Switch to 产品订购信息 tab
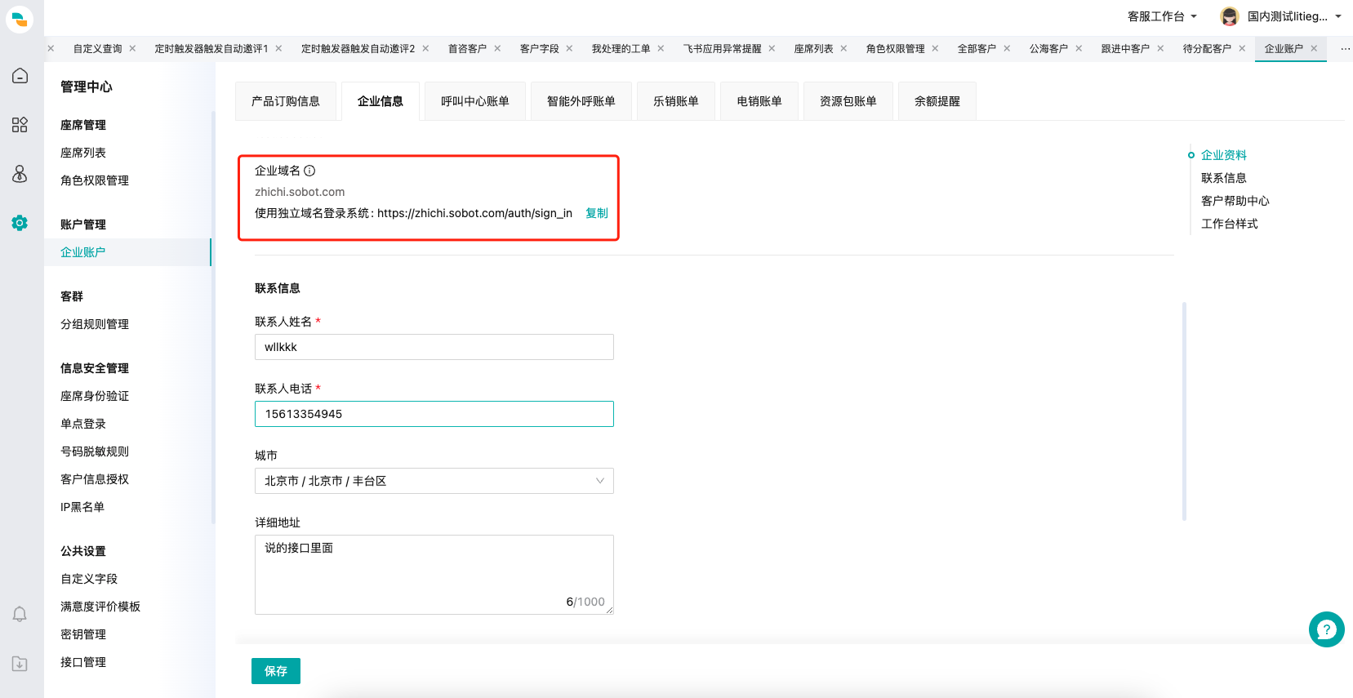Image resolution: width=1353 pixels, height=698 pixels. (286, 101)
